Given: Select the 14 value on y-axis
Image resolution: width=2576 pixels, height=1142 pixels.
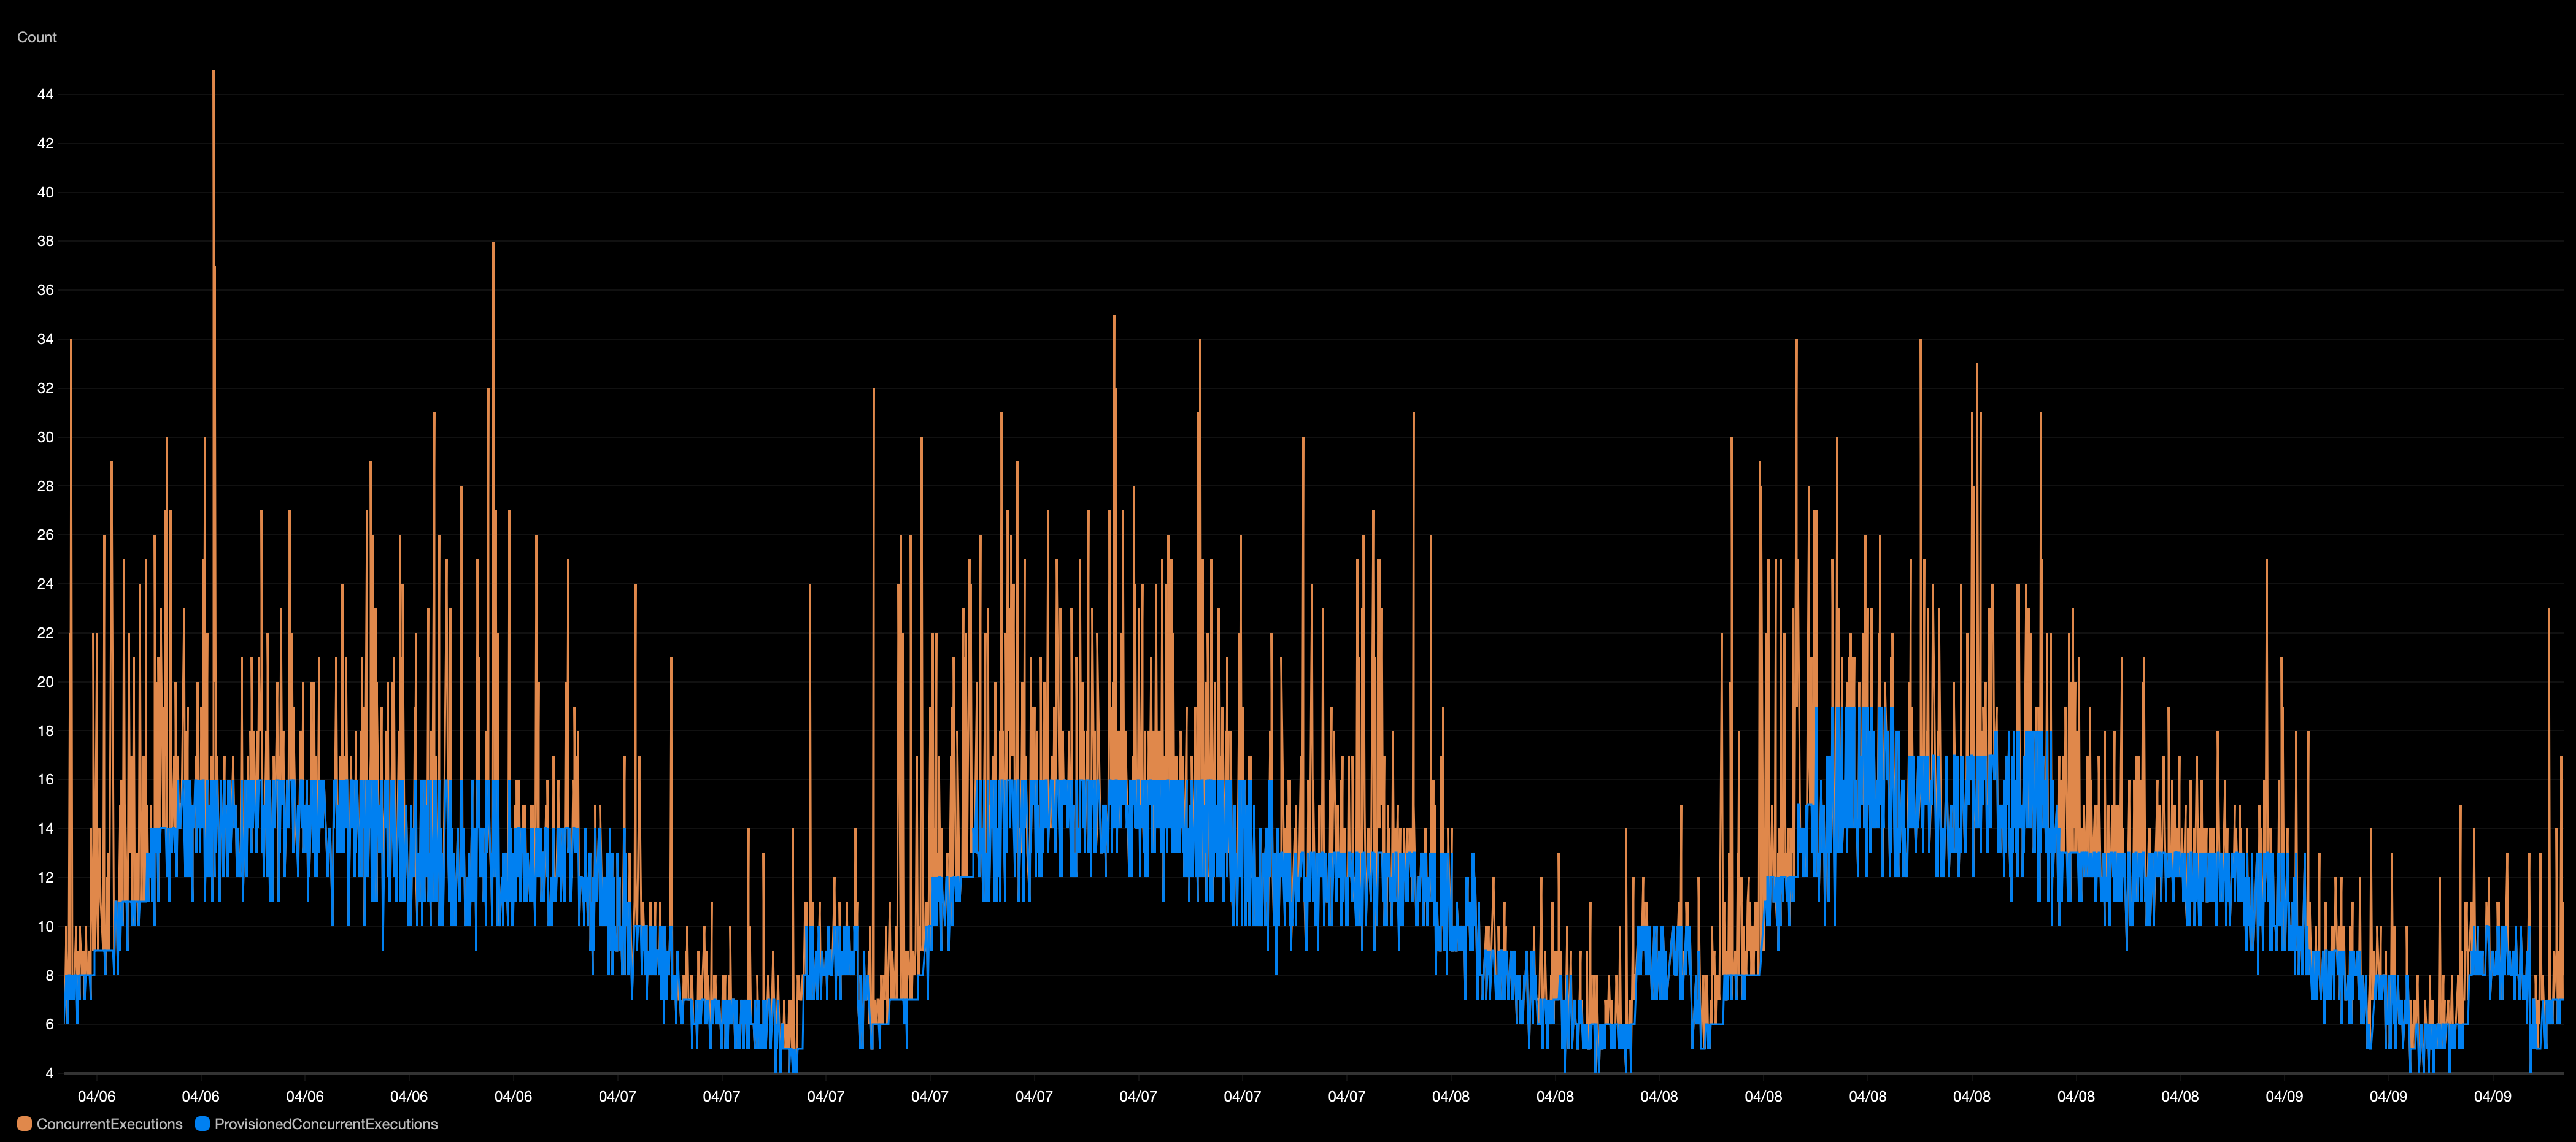Looking at the screenshot, I should [45, 828].
